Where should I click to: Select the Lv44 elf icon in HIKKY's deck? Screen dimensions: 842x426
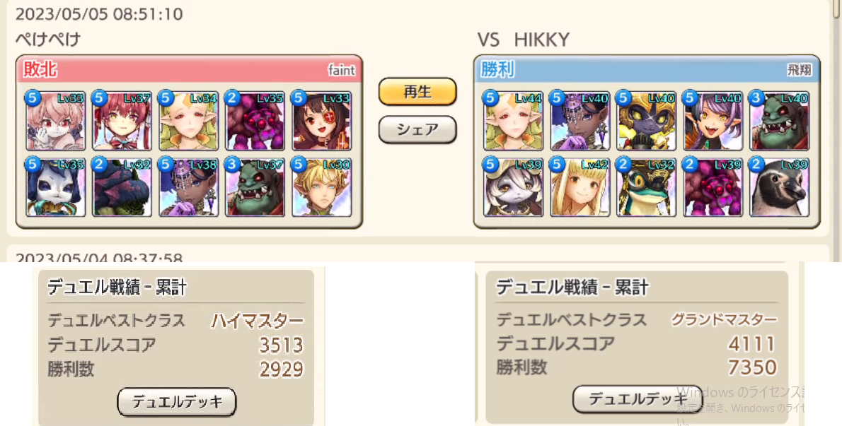(x=514, y=121)
